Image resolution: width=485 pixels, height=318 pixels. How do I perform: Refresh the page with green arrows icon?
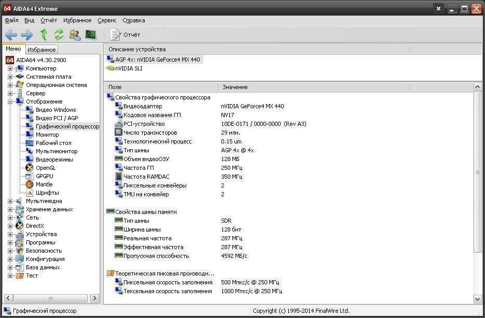59,35
